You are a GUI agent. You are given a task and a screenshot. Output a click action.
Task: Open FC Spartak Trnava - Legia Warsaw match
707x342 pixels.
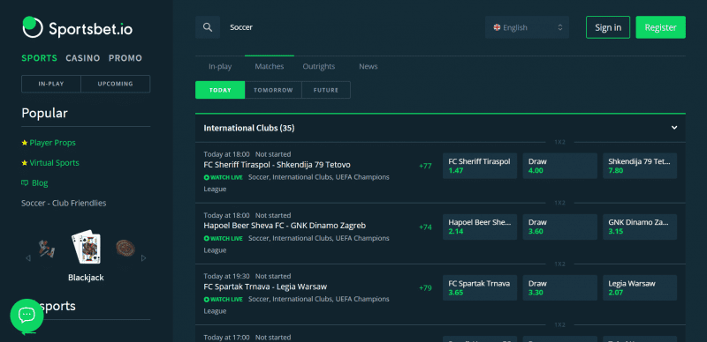[265, 286]
